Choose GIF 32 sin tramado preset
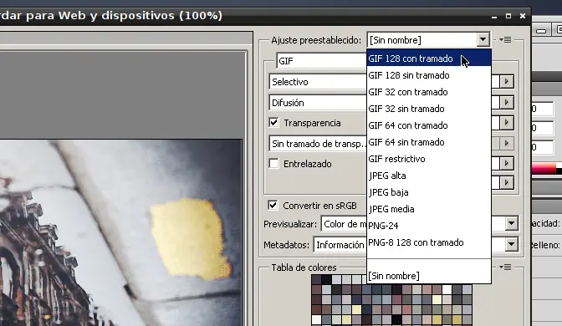Viewport: 562px width, 326px height. click(429, 109)
